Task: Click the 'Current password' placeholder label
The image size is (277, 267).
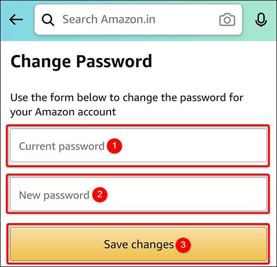Action: pos(61,146)
